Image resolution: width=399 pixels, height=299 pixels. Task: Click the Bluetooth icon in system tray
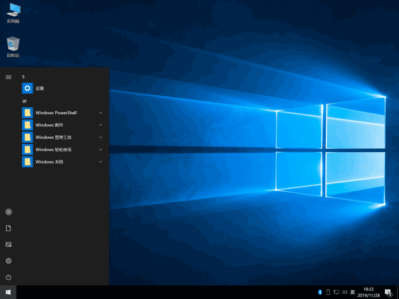click(319, 292)
